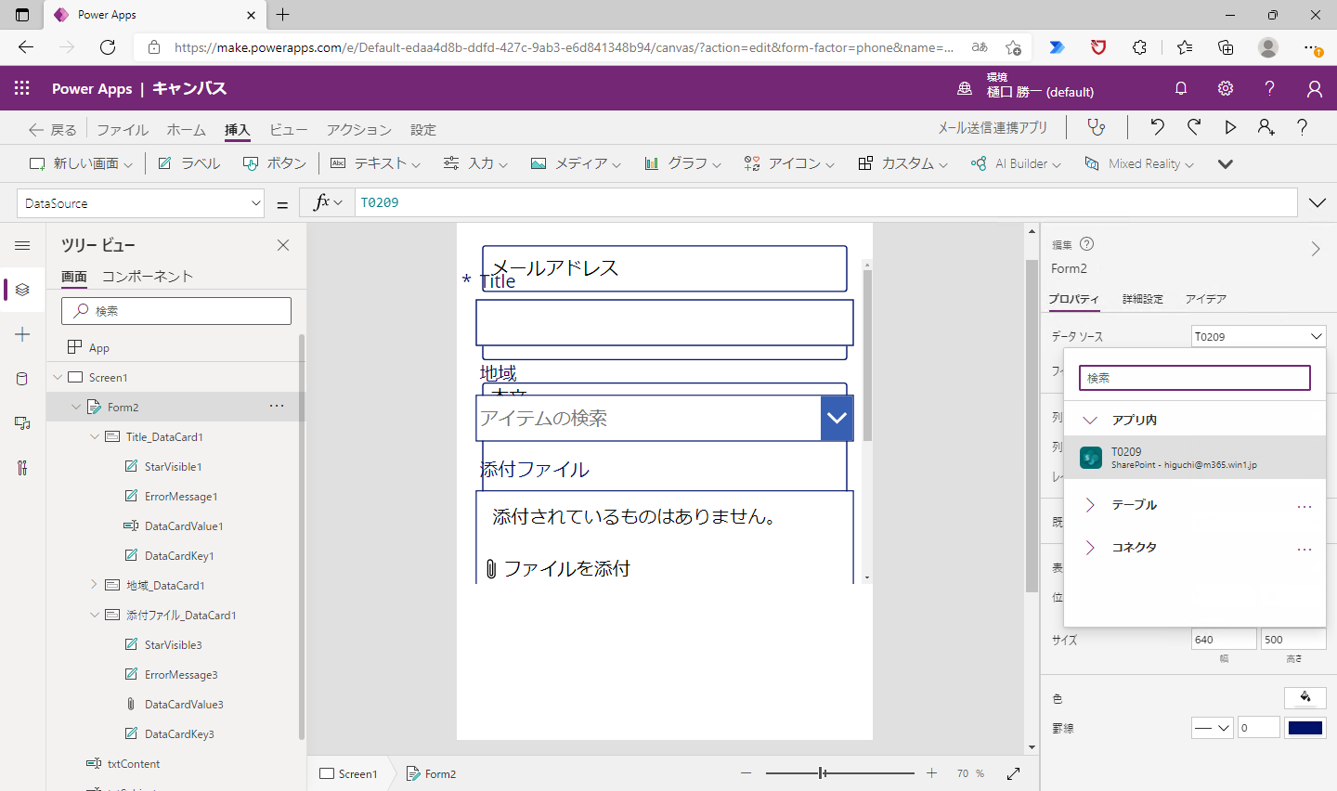
Task: Open the account profile icon in the header
Action: click(x=1314, y=88)
